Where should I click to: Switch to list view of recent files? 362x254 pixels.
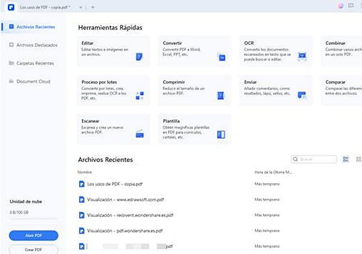tap(346, 159)
